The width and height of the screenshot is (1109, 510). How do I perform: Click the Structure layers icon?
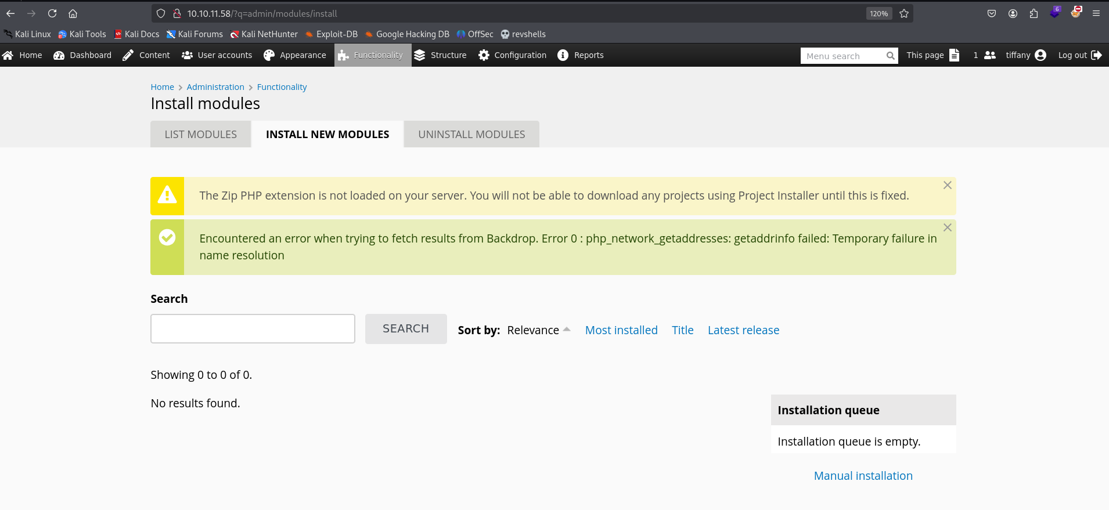coord(420,55)
